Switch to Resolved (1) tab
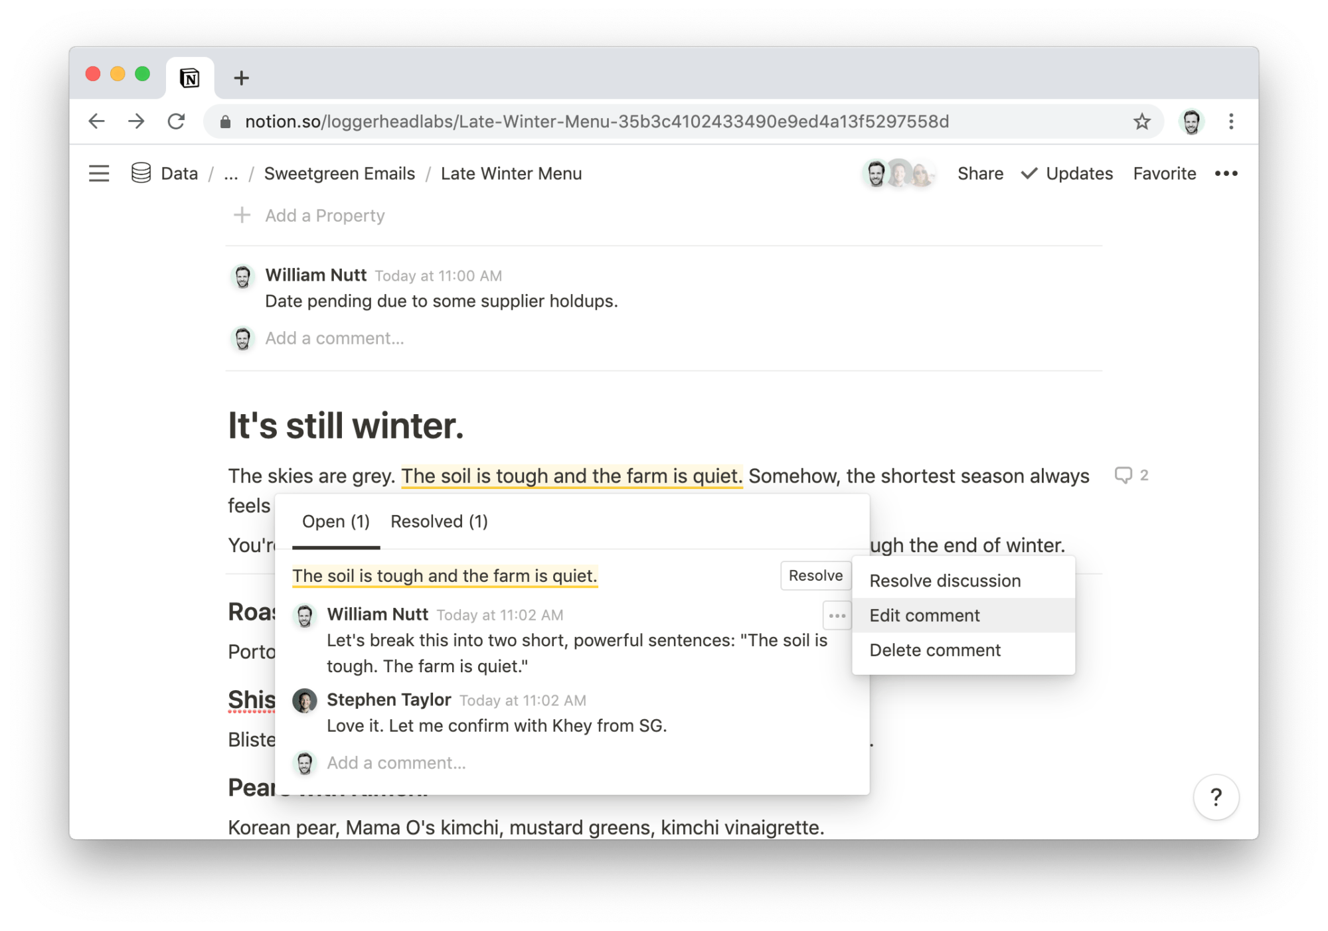Image resolution: width=1328 pixels, height=931 pixels. point(439,522)
